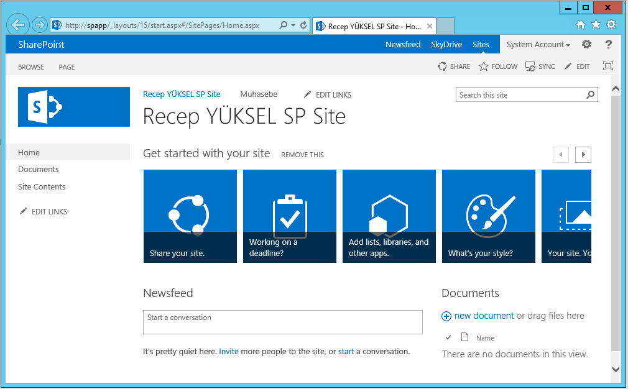Open the Share your site tile
Screen dimensions: 628x389
(190, 216)
